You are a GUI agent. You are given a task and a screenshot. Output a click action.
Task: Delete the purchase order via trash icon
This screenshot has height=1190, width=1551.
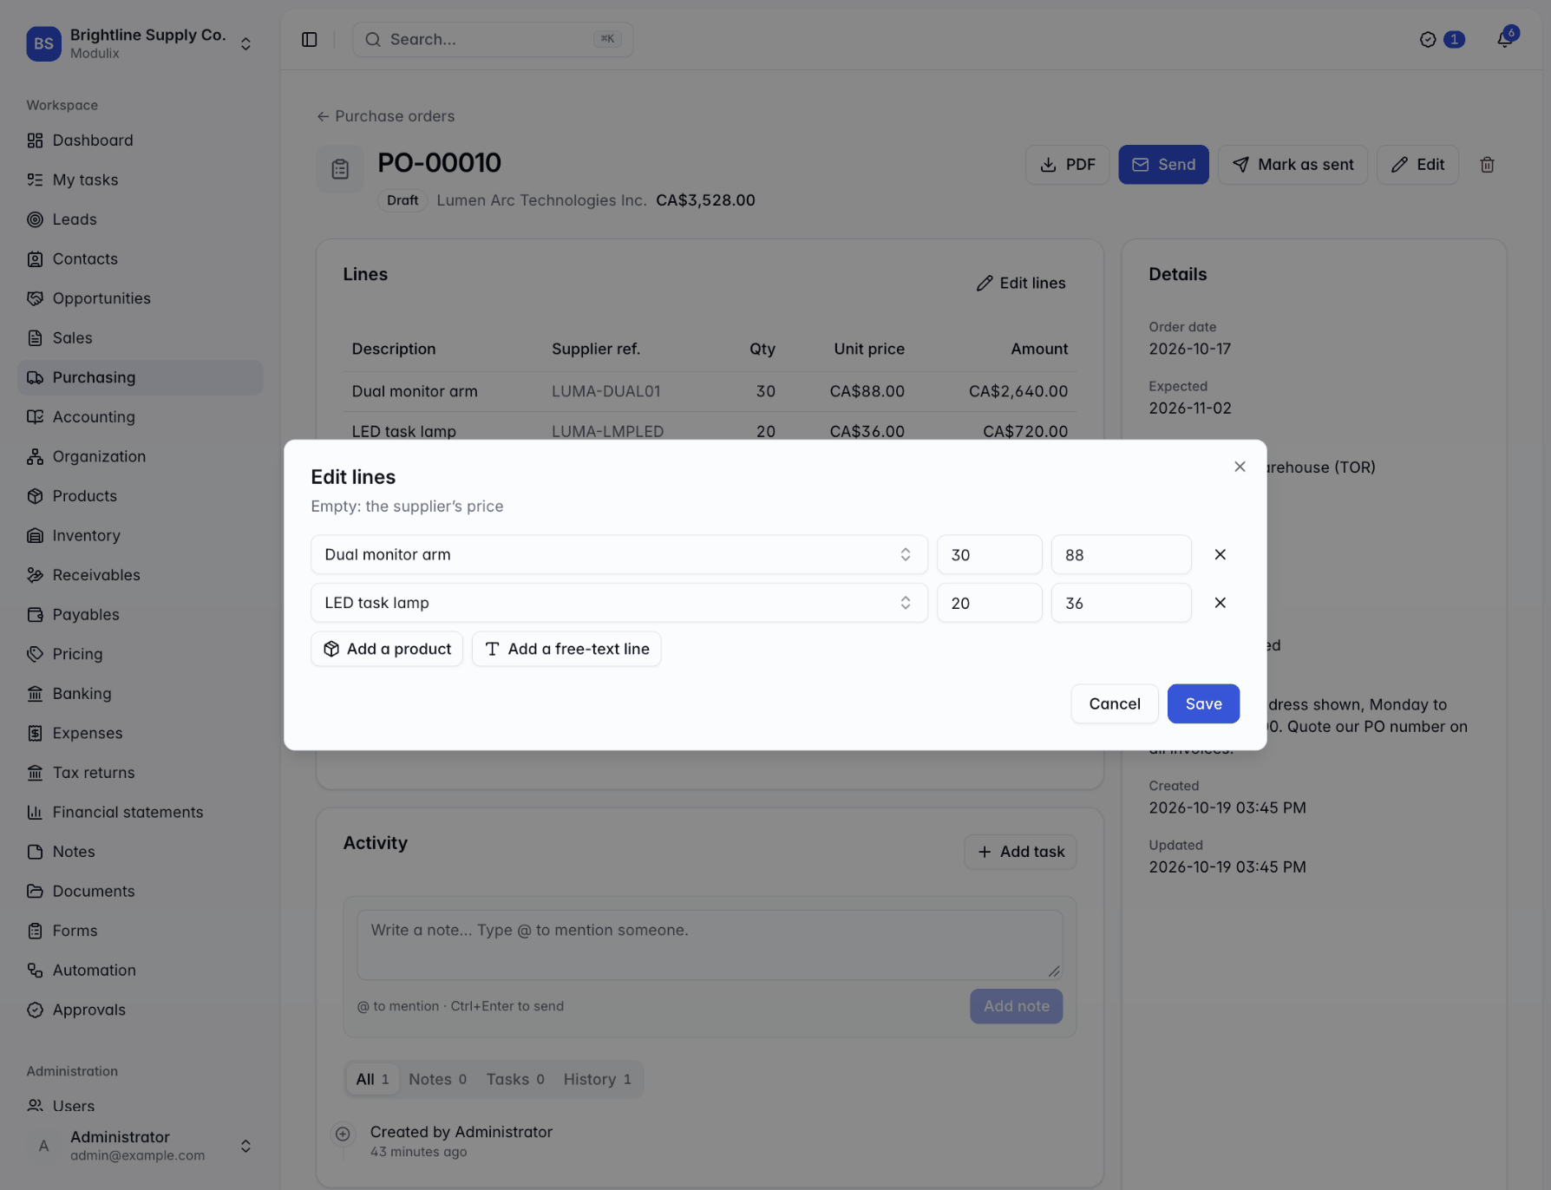pos(1487,165)
